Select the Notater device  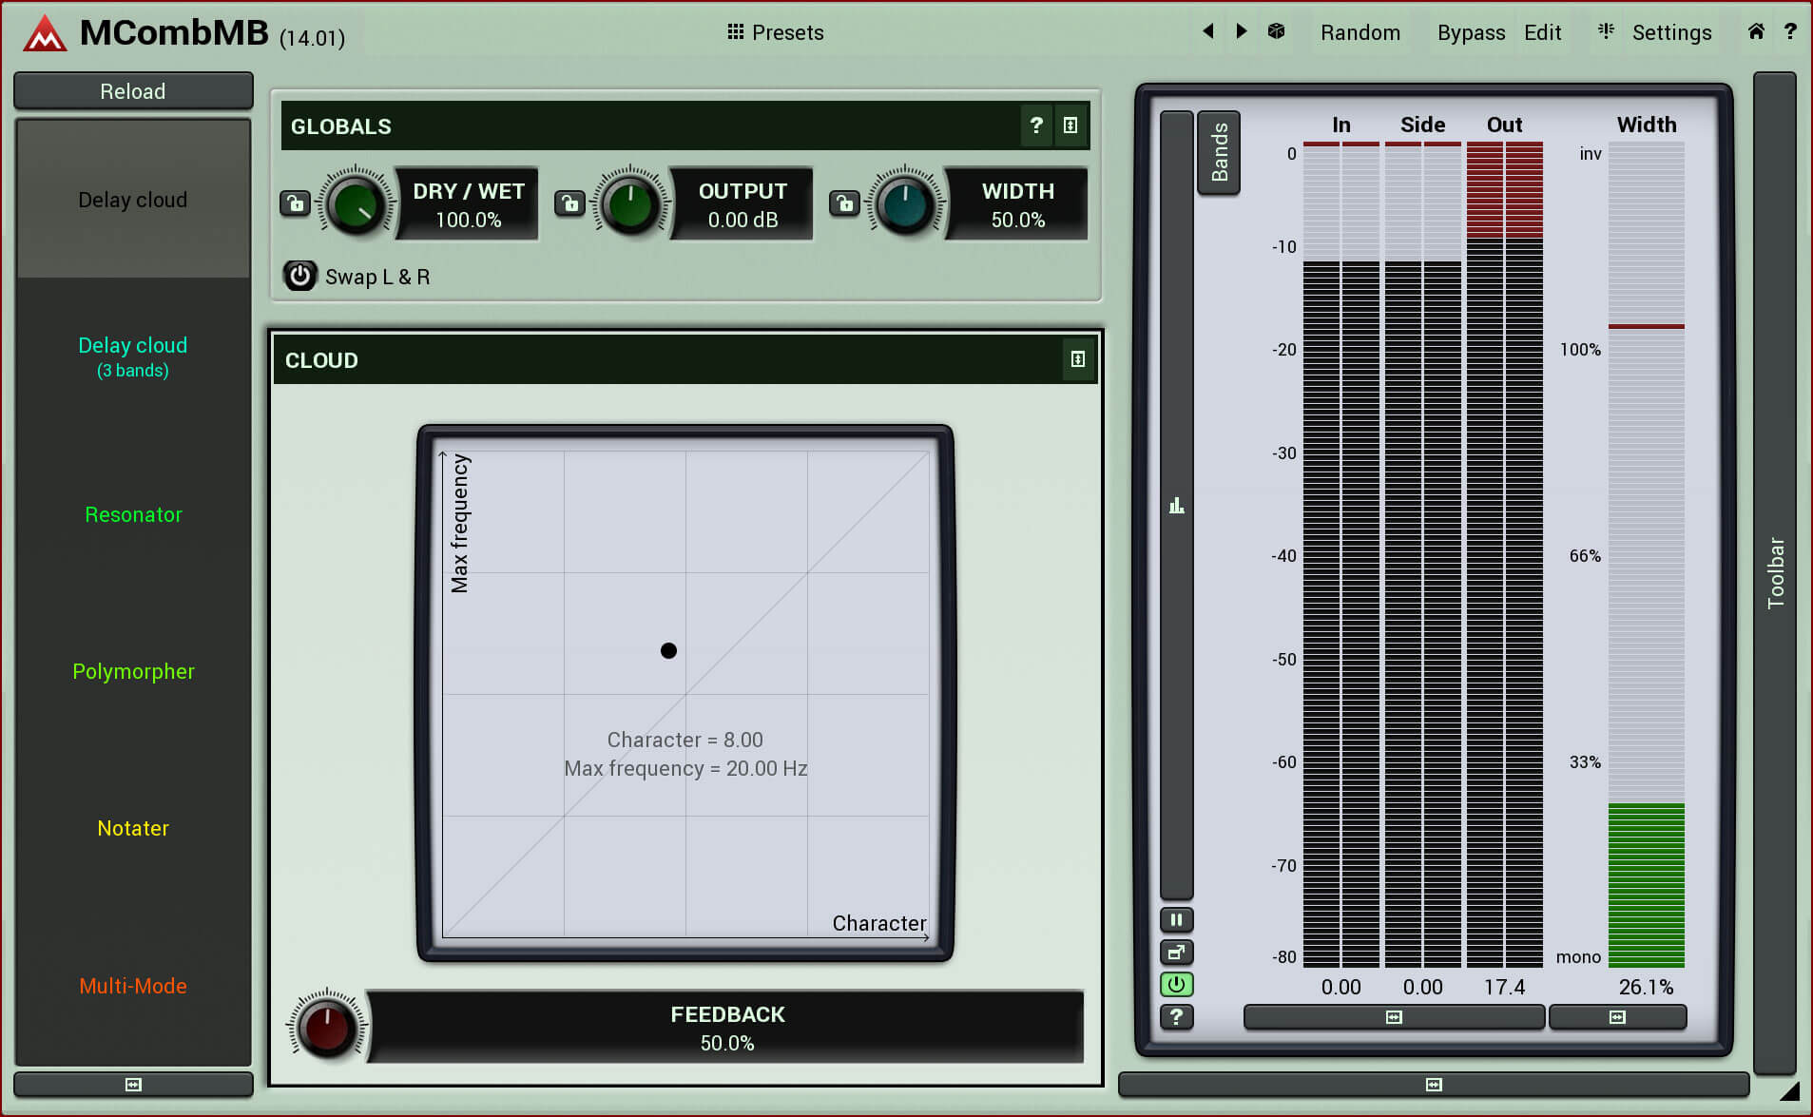(x=133, y=828)
